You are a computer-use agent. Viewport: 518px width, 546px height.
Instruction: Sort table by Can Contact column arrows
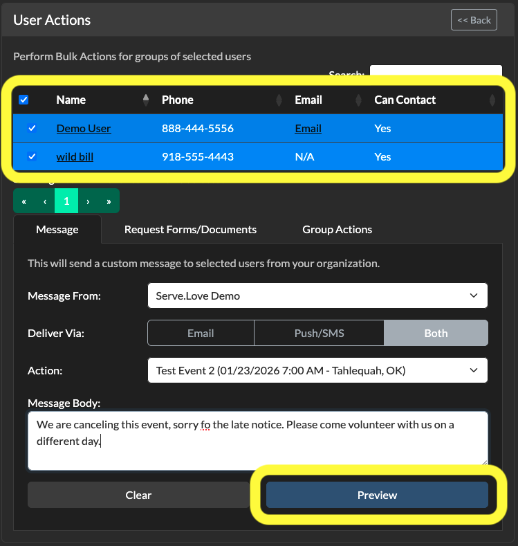pos(492,100)
